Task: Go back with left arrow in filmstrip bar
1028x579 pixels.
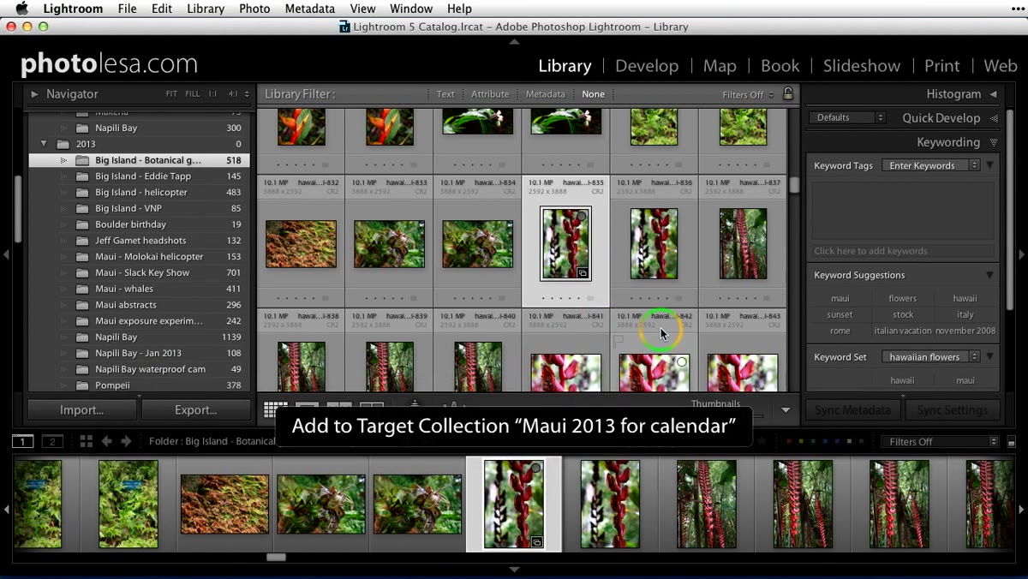Action: (x=106, y=441)
